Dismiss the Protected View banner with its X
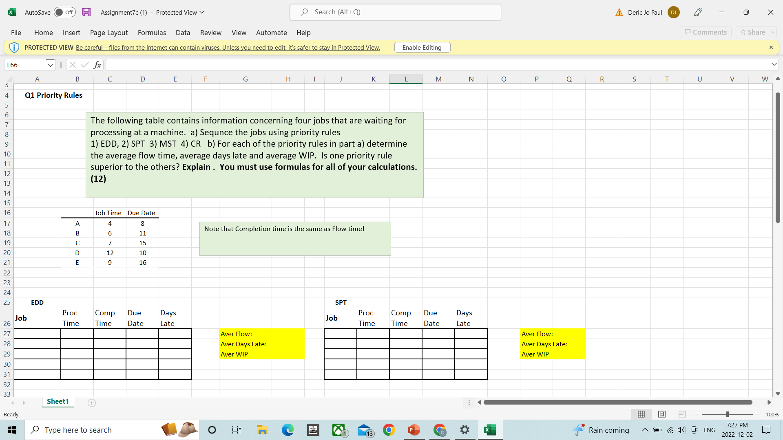 pos(771,47)
